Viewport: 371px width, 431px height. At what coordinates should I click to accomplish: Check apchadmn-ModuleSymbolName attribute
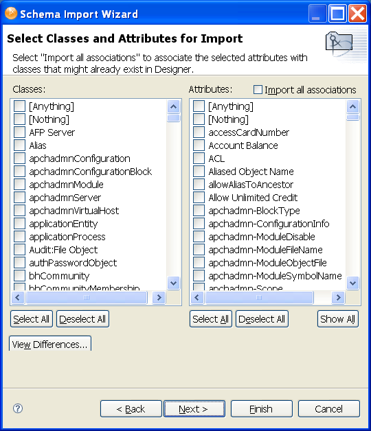pyautogui.click(x=199, y=276)
